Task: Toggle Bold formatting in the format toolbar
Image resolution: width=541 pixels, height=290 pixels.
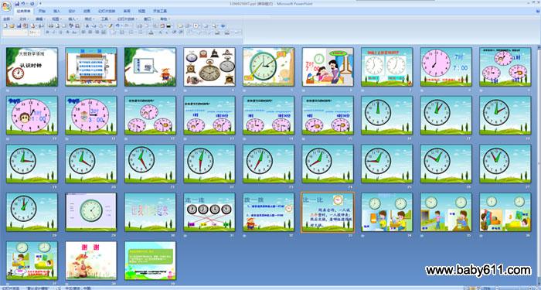Action: point(47,32)
